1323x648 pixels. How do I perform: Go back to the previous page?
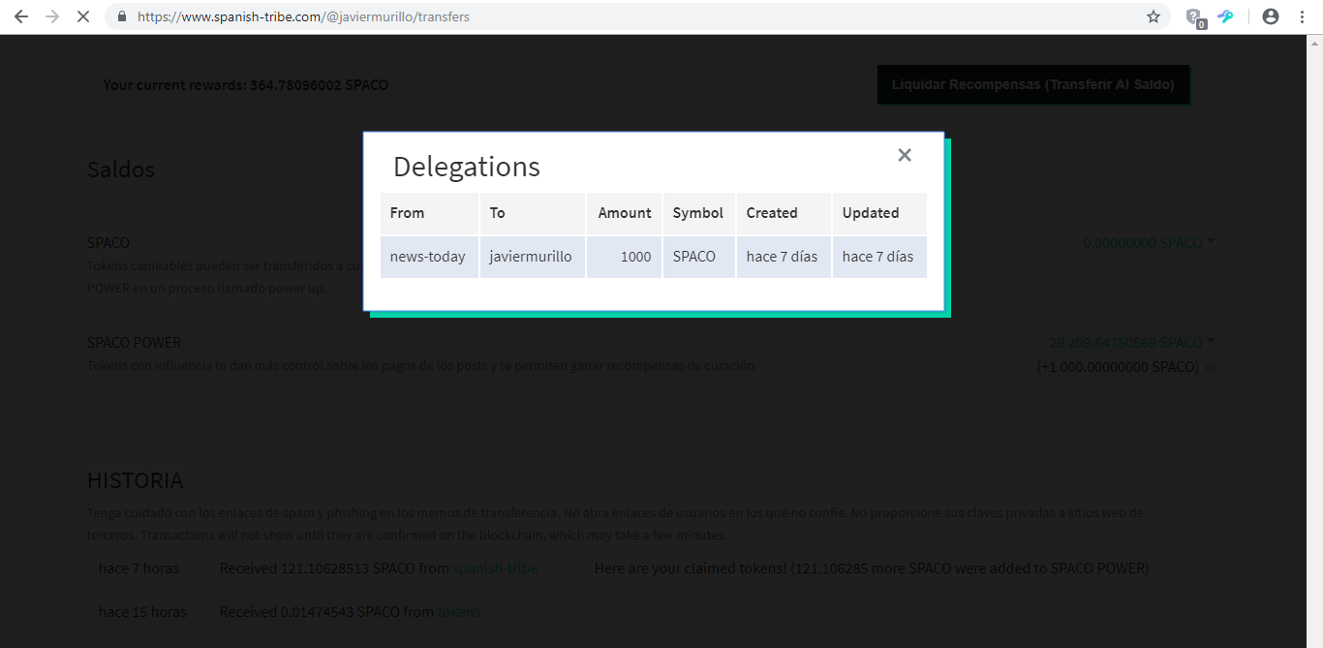pyautogui.click(x=21, y=16)
